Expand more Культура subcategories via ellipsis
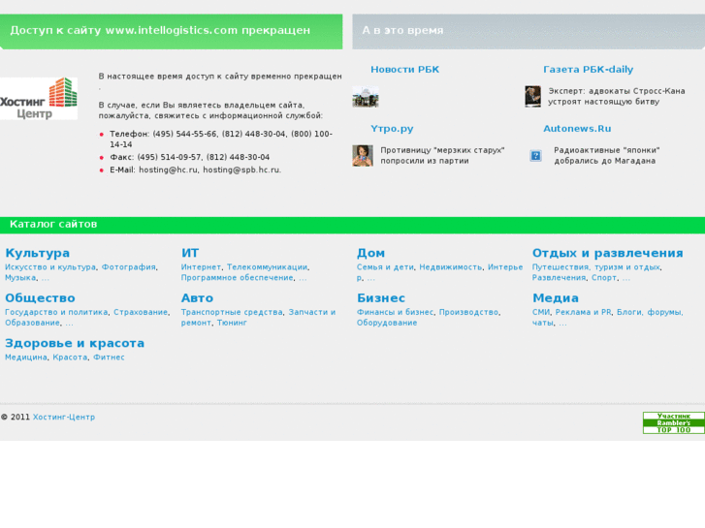Image resolution: width=705 pixels, height=528 pixels. point(46,278)
